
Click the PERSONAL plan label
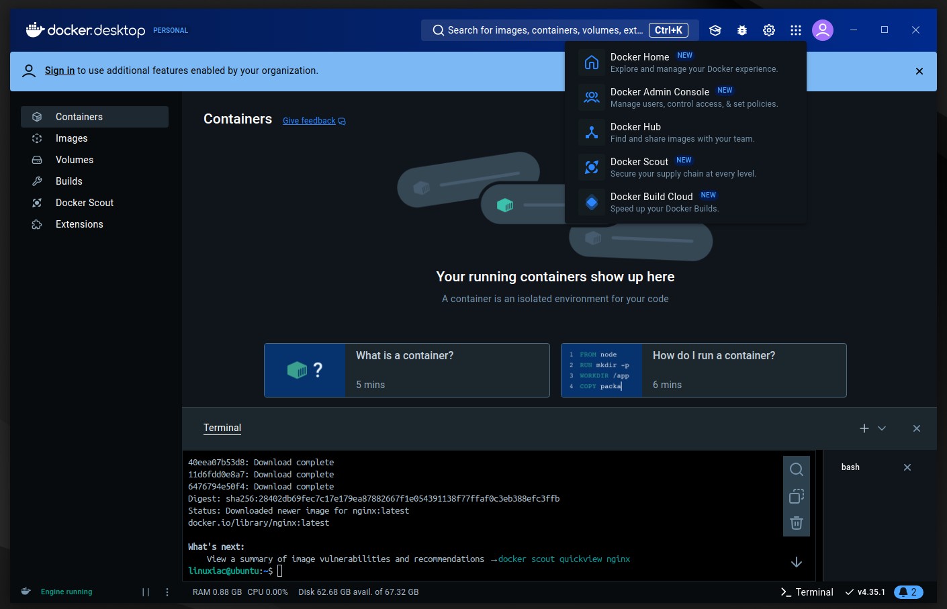(x=171, y=30)
